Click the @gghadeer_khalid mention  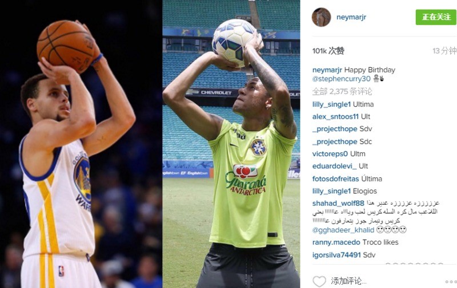click(x=343, y=230)
